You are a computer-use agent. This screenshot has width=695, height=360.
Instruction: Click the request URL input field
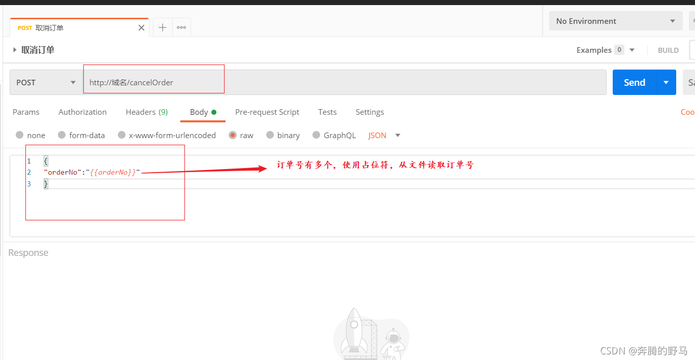click(344, 82)
